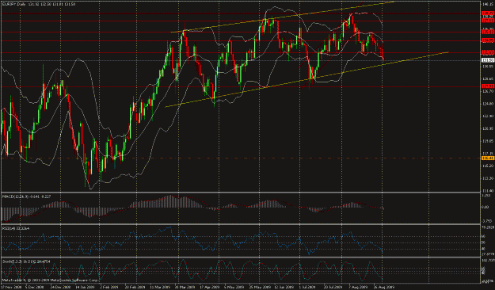
Task: Select the orange dashed horizontal line
Action: (241, 158)
